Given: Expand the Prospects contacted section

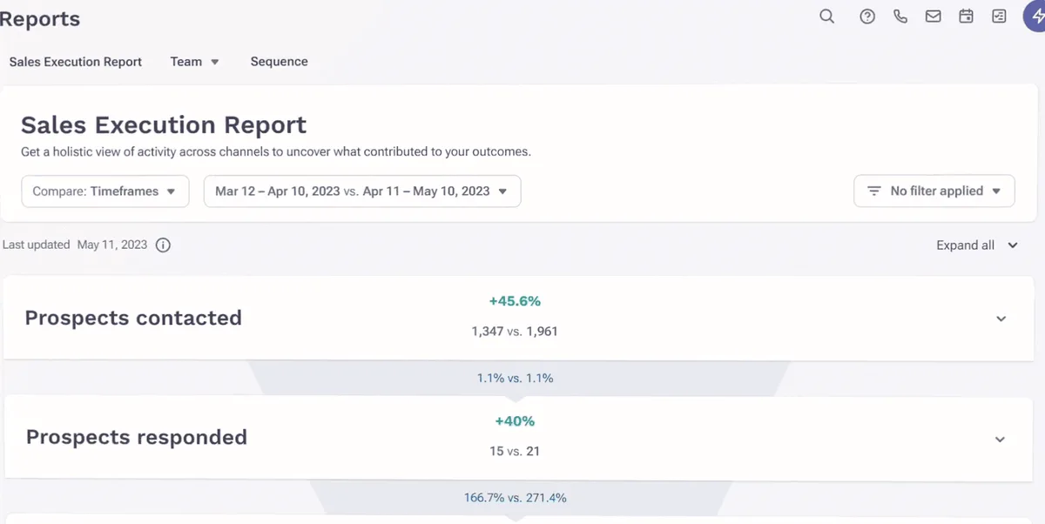Looking at the screenshot, I should (1000, 319).
